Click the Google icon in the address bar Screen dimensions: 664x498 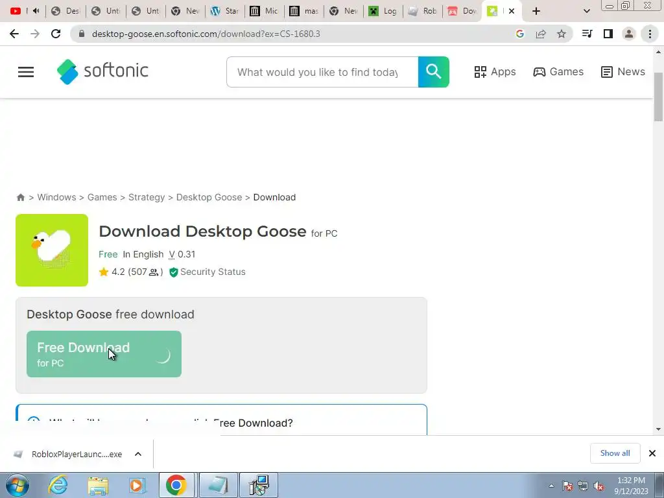coord(520,34)
